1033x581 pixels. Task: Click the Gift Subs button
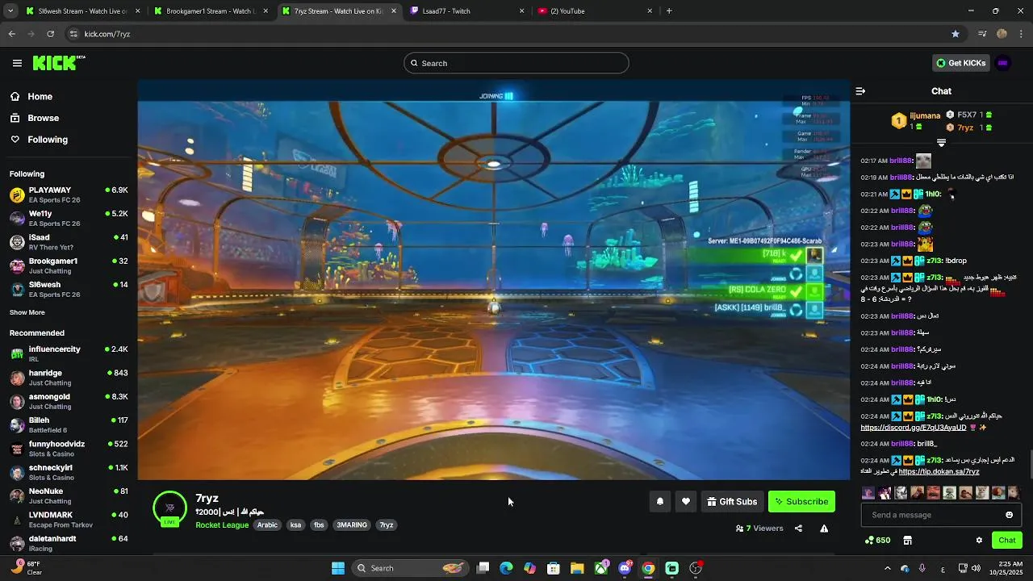point(732,501)
